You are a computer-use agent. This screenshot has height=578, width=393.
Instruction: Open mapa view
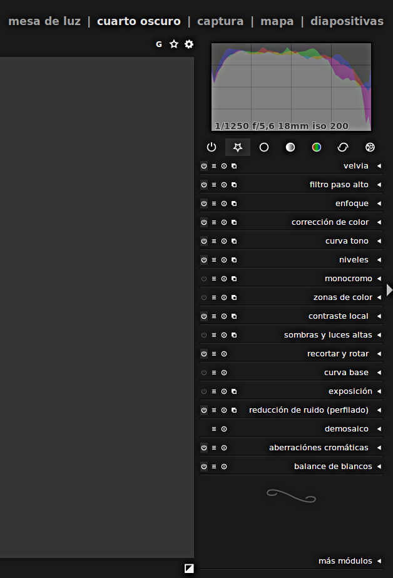coord(277,21)
